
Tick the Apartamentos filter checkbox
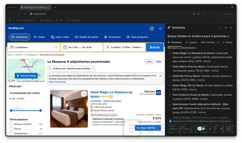point(11,133)
